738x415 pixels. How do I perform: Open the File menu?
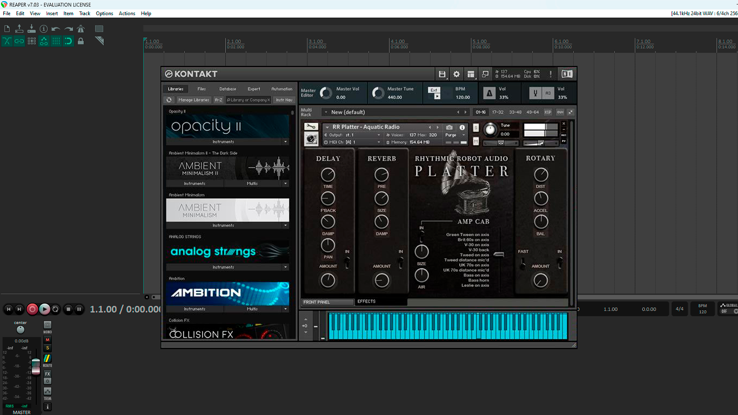[6, 14]
